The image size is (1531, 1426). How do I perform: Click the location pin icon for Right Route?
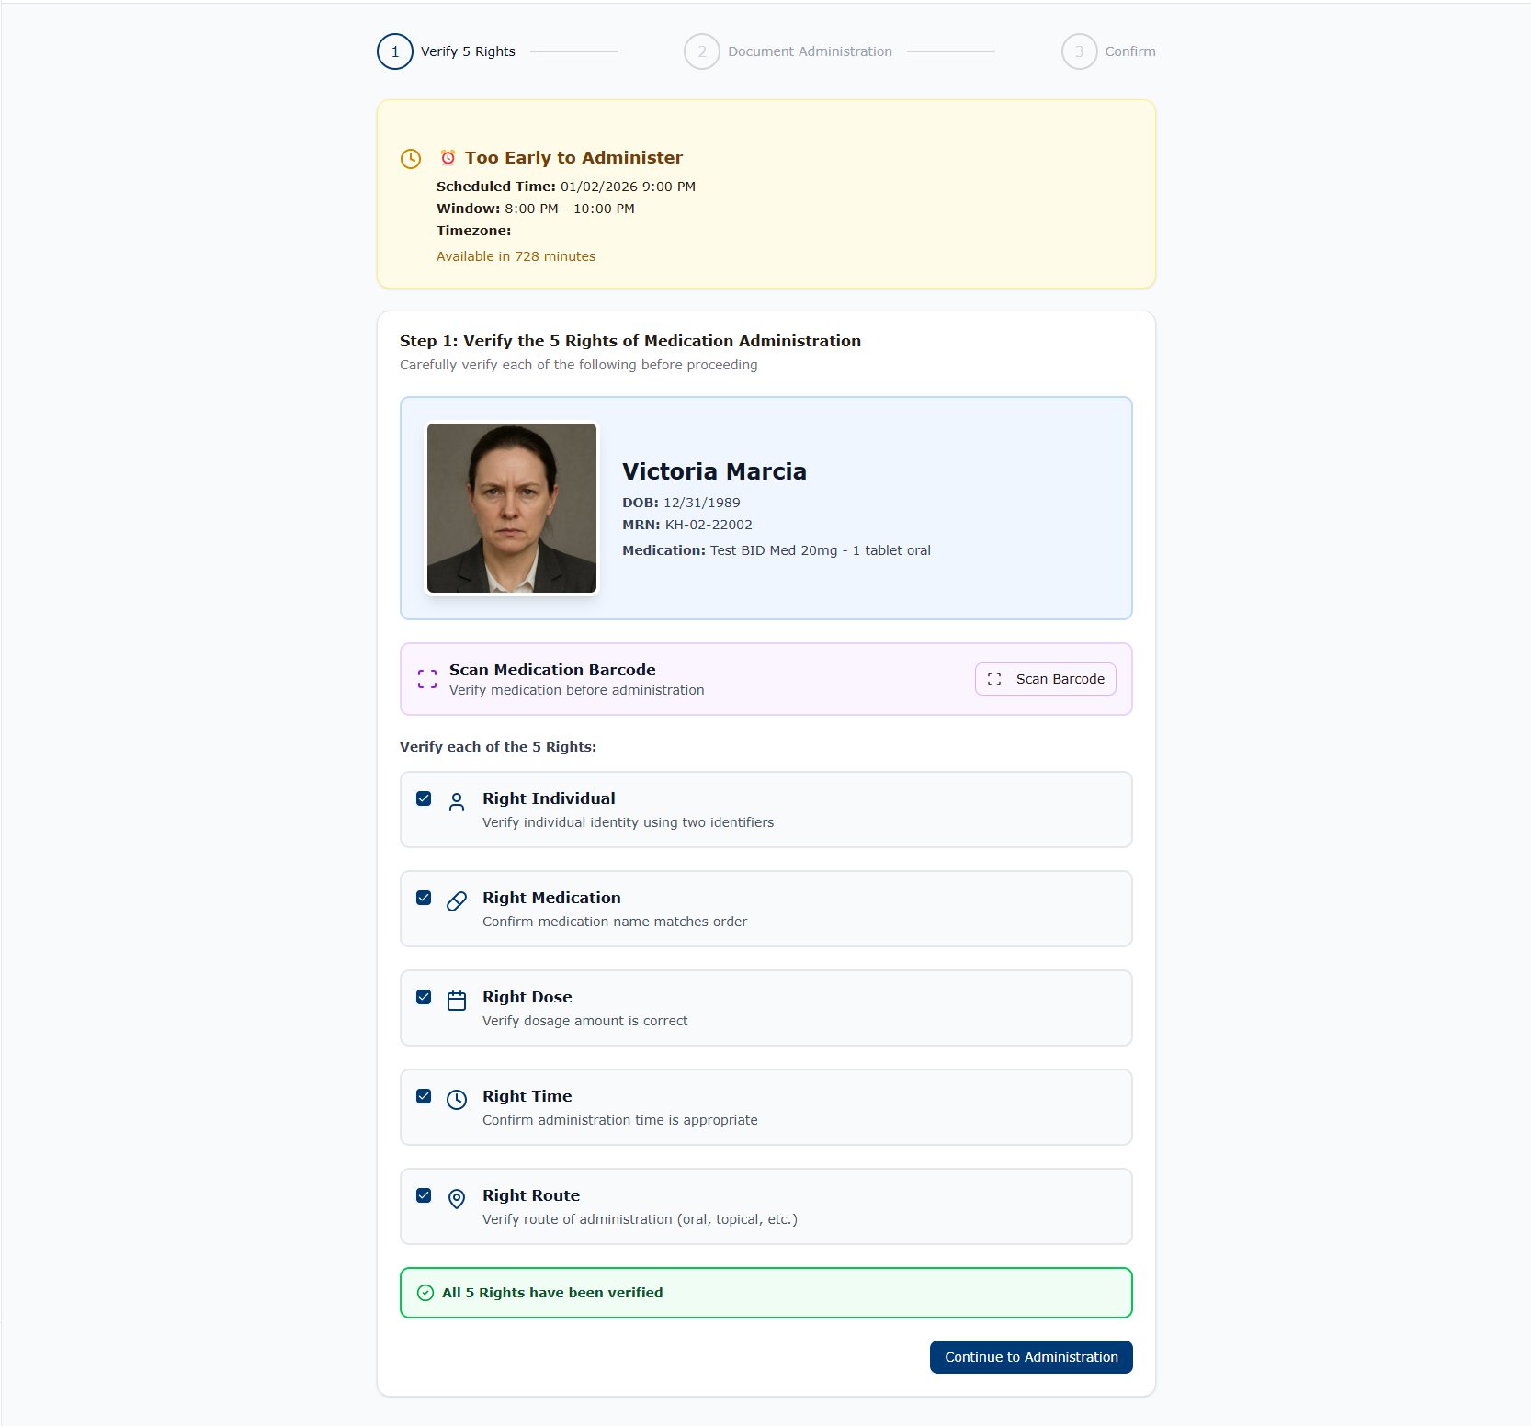click(x=457, y=1199)
